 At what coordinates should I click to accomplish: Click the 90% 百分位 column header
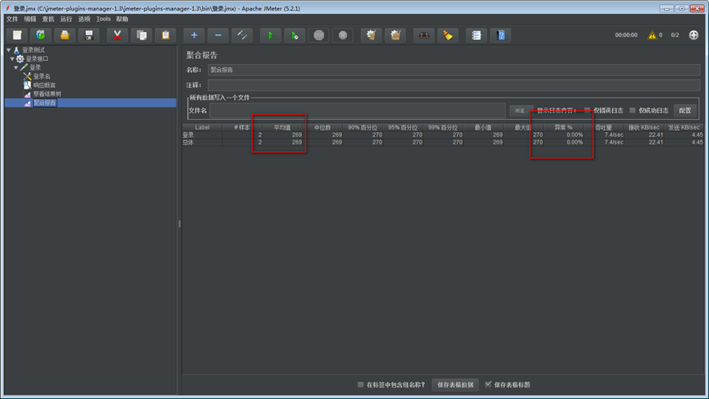pos(363,127)
